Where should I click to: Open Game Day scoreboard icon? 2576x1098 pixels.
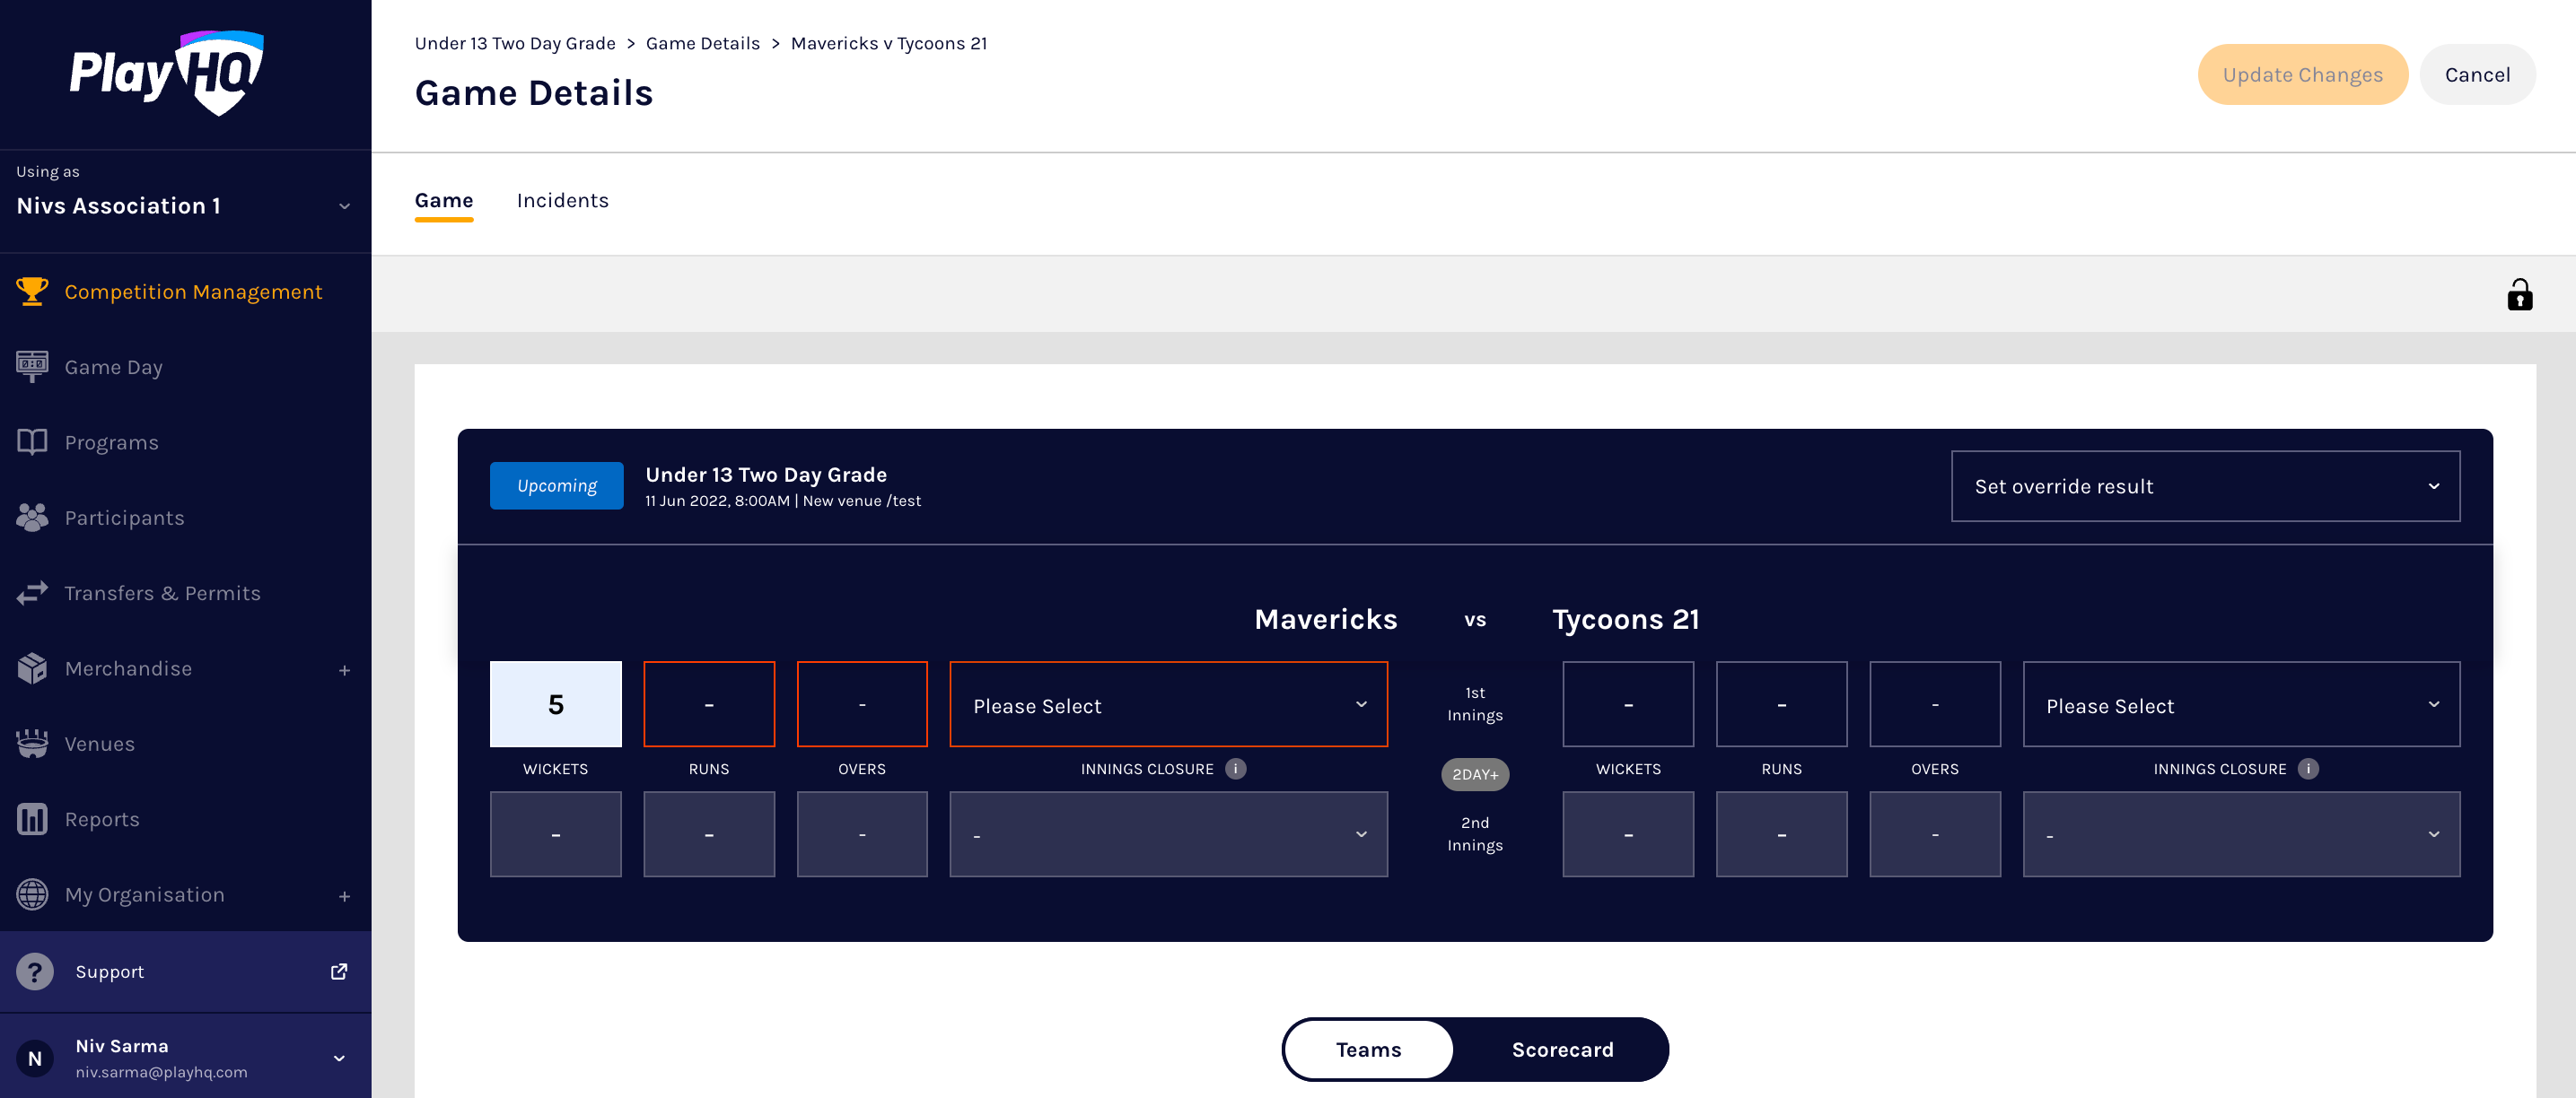click(32, 367)
